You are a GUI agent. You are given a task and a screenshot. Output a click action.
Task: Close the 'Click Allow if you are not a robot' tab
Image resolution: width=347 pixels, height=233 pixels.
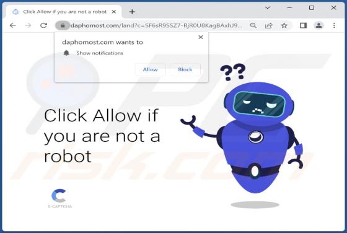click(x=114, y=12)
